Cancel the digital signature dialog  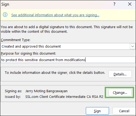[x=124, y=111]
